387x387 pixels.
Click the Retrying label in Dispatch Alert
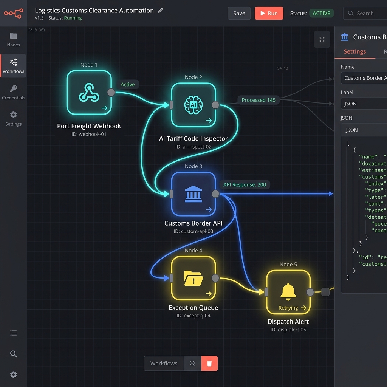click(288, 308)
